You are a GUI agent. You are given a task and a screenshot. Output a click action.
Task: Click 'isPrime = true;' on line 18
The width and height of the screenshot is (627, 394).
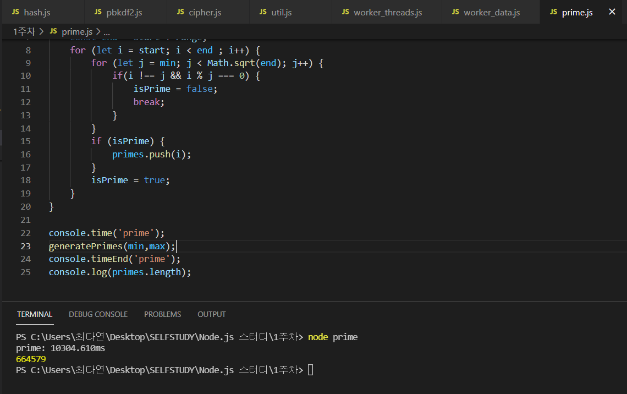[x=130, y=180]
